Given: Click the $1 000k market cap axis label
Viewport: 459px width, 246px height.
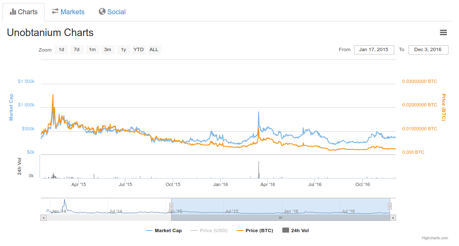Looking at the screenshot, I should (x=26, y=105).
